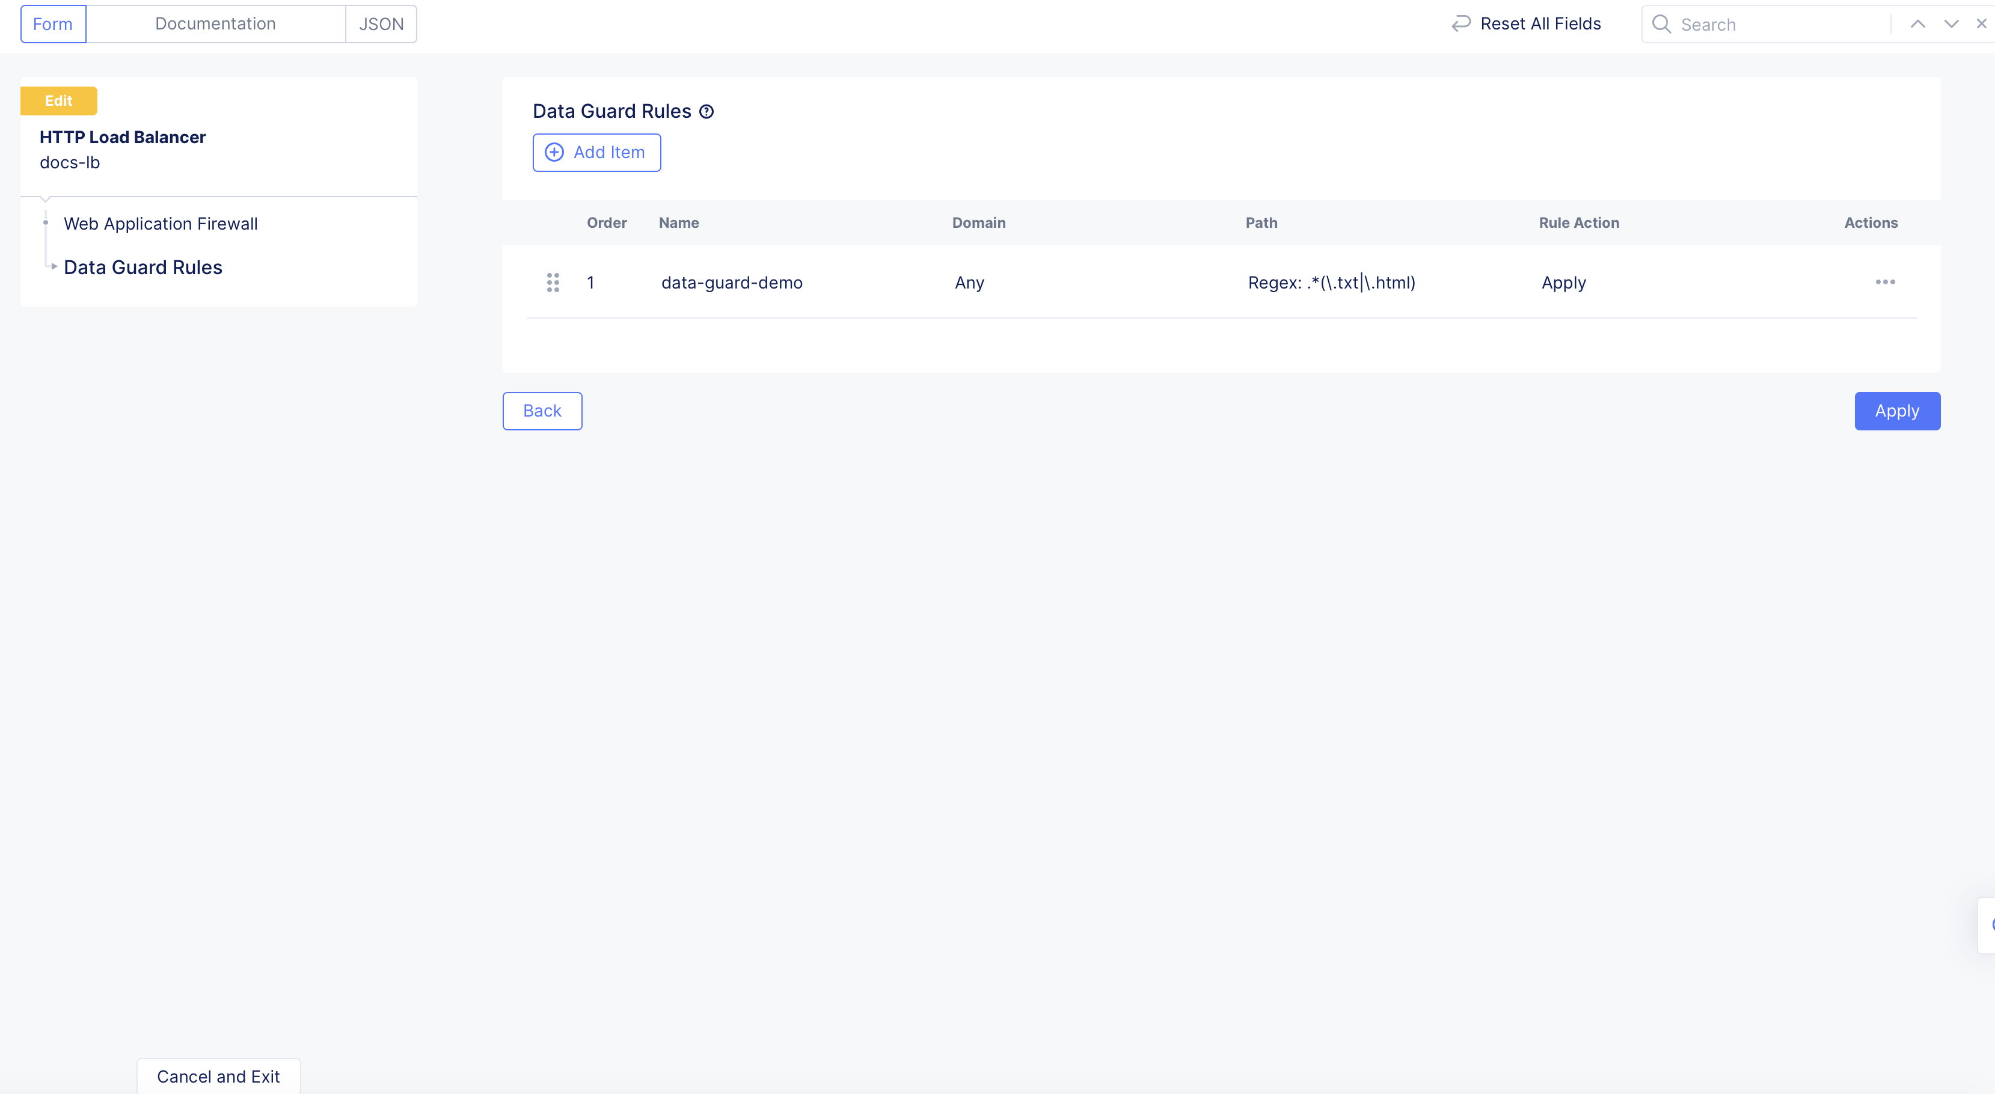Click the Reset All Fields arrow icon

pos(1460,24)
